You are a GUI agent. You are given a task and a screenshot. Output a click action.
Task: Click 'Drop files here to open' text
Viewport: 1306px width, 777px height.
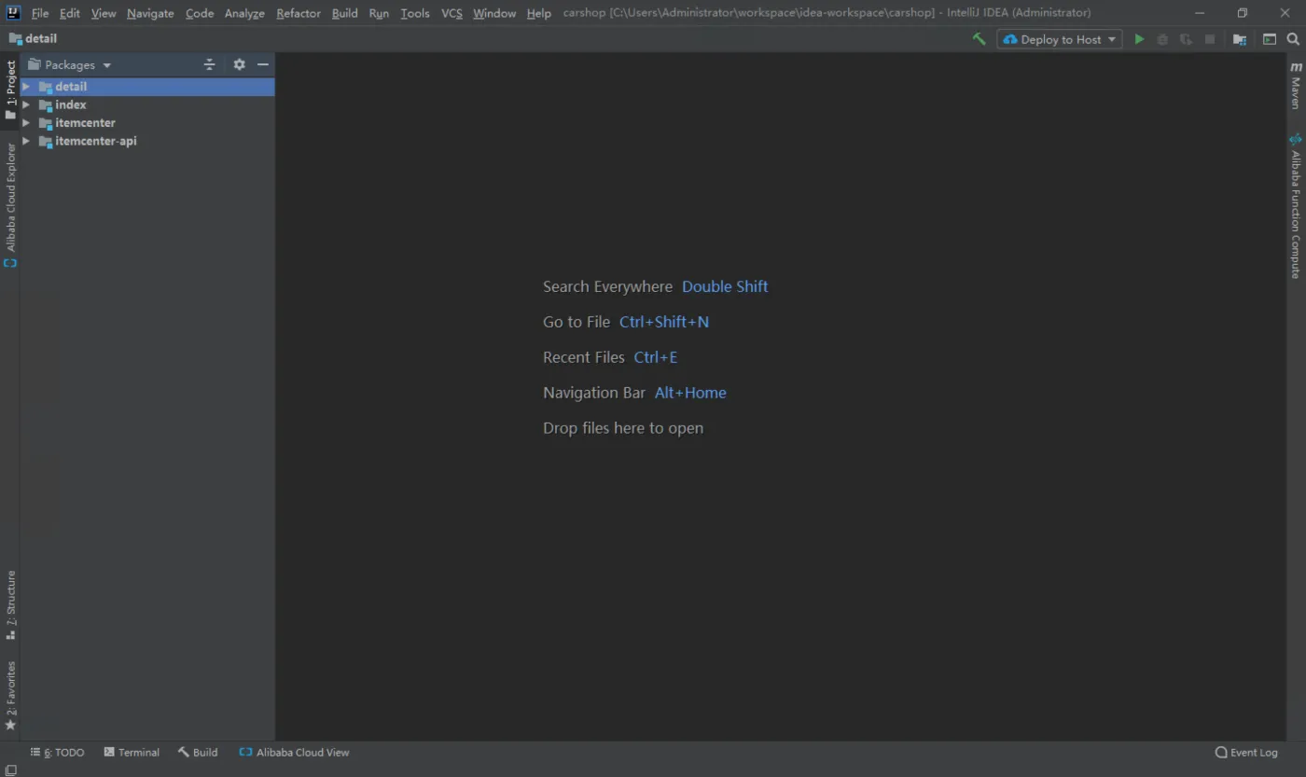coord(623,428)
